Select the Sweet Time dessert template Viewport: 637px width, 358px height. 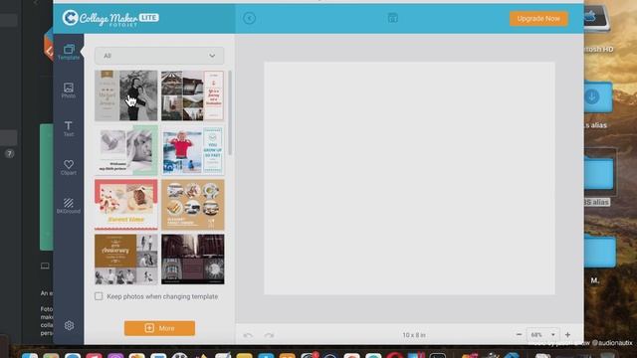click(x=126, y=205)
